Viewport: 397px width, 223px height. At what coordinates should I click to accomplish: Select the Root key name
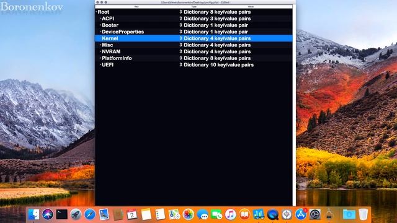[104, 12]
